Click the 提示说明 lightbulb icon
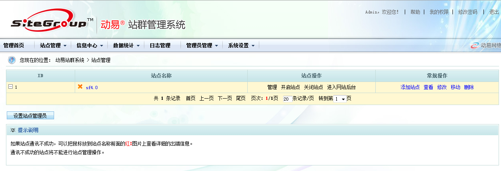Screen dimensions: 501x171 pyautogui.click(x=13, y=130)
